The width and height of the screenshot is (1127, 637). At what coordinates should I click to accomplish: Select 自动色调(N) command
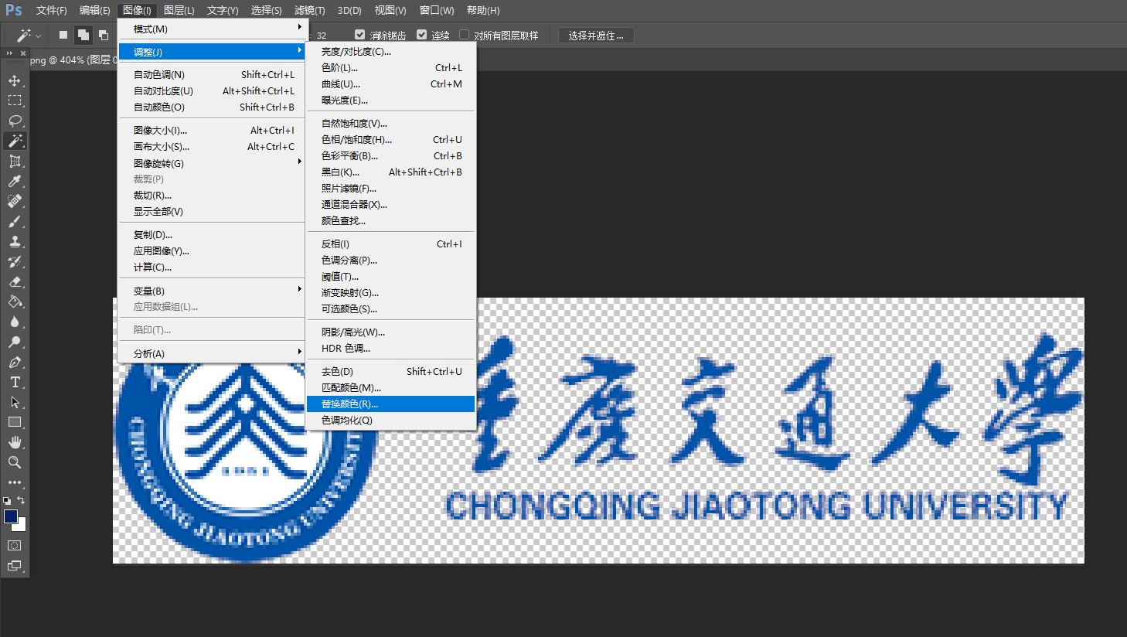coord(213,74)
